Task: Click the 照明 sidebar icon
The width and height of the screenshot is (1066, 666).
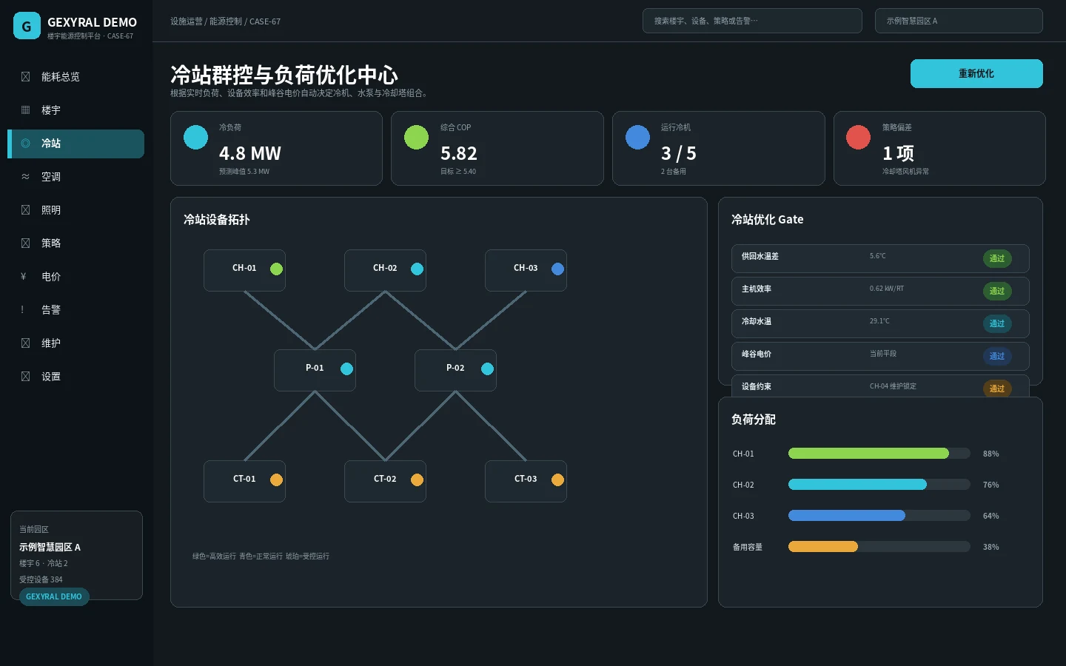Action: click(x=25, y=210)
